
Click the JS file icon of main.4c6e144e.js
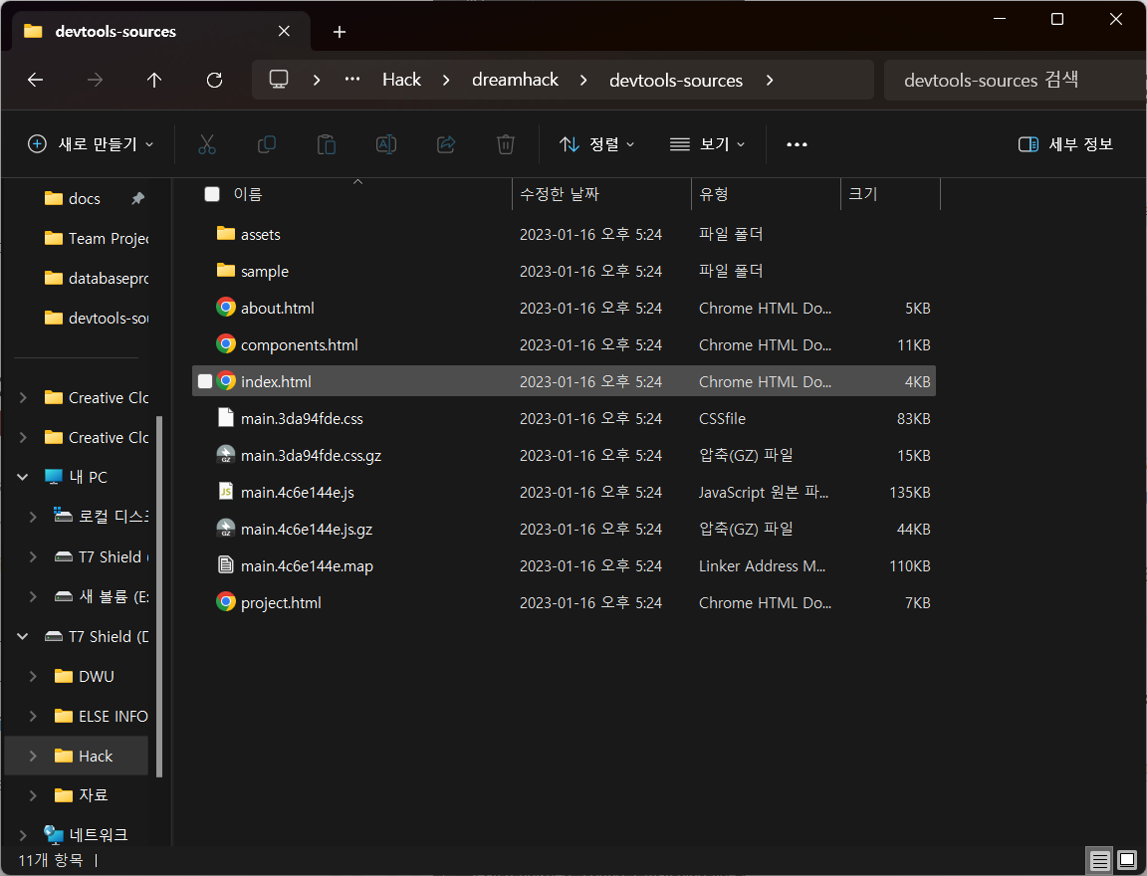point(226,492)
